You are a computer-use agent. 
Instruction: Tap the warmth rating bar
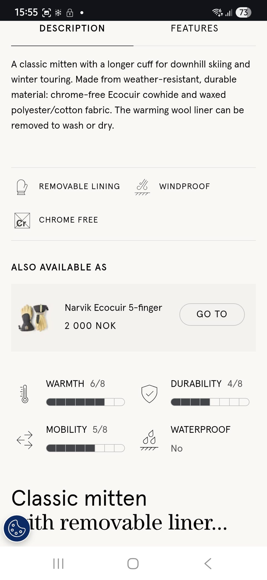pos(85,402)
